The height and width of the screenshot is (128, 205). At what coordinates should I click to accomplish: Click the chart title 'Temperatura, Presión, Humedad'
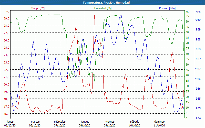[106, 3]
